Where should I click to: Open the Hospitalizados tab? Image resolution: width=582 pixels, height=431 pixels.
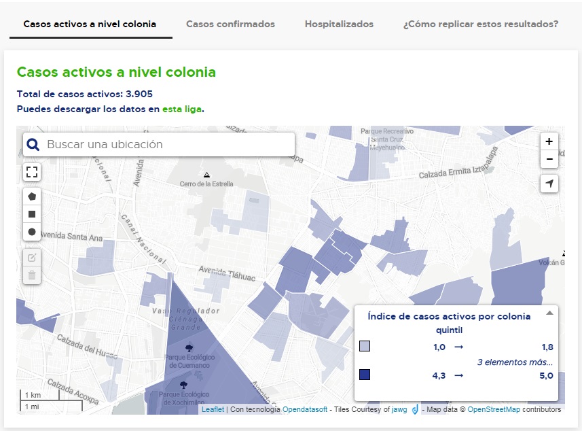coord(338,23)
